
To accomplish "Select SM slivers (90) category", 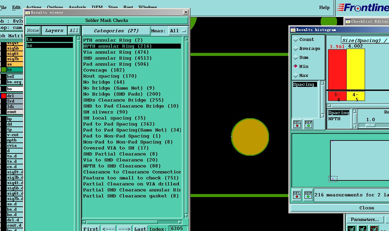I will click(x=105, y=112).
